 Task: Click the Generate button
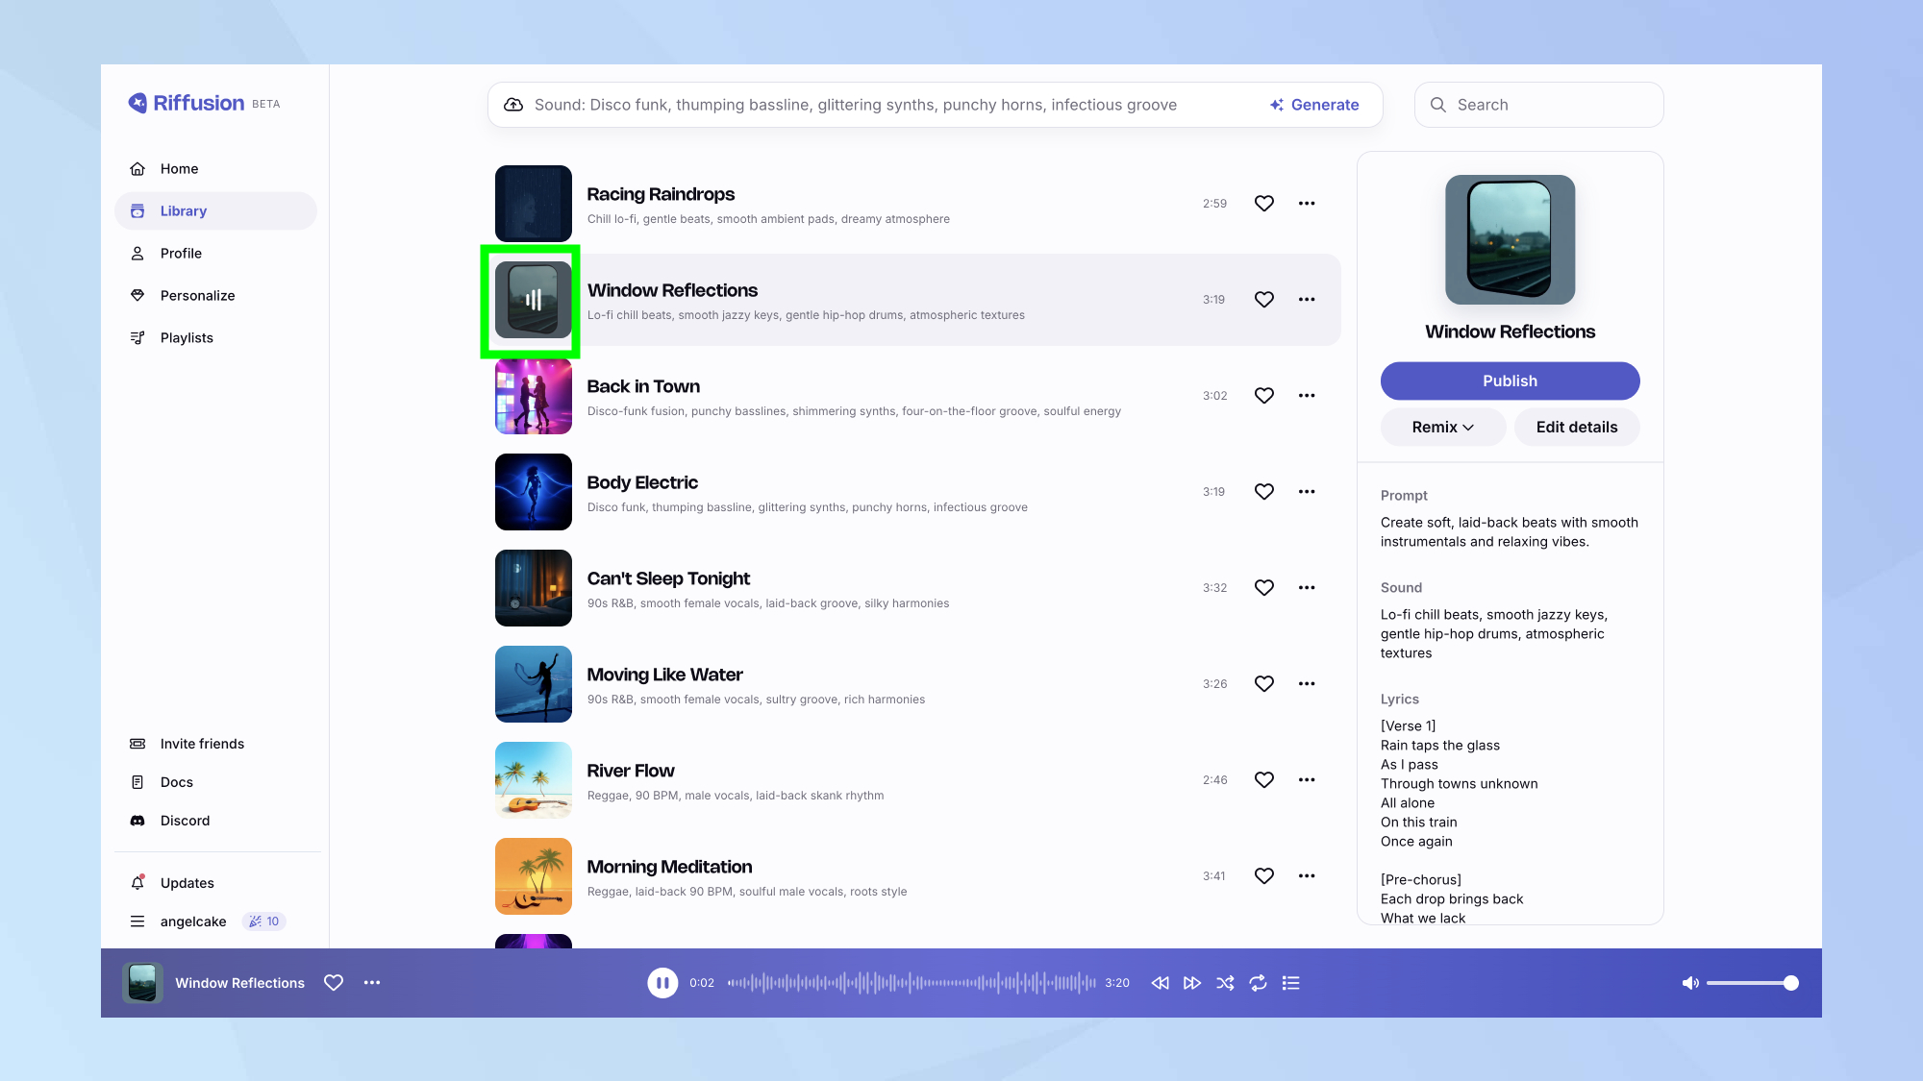[1314, 105]
